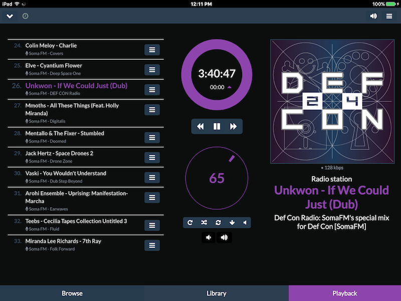Viewport: 401px width, 301px height.
Task: Play Teebs - Cecilia Tapes Collection Untitled 3
Action: [76, 221]
